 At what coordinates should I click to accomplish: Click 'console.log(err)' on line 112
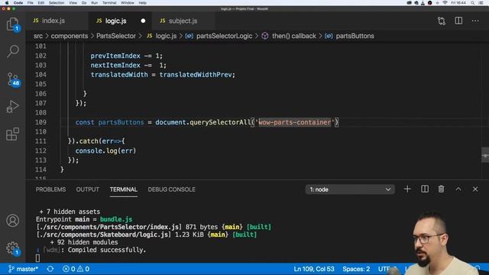[105, 150]
